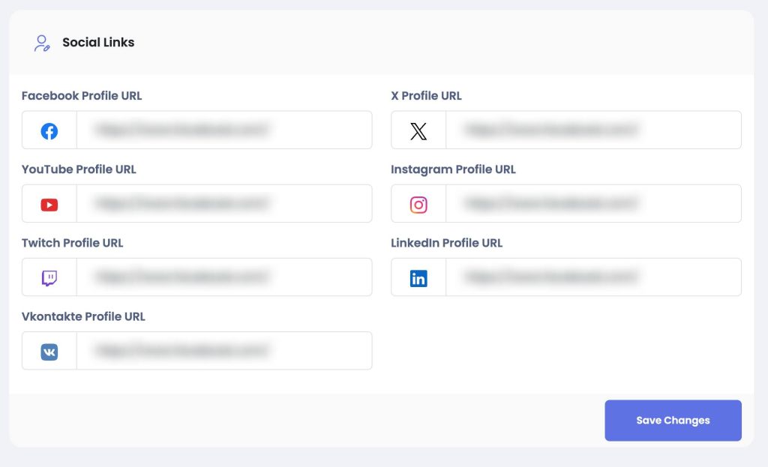The image size is (768, 467).
Task: Focus the Facebook Profile URL field
Action: [224, 130]
